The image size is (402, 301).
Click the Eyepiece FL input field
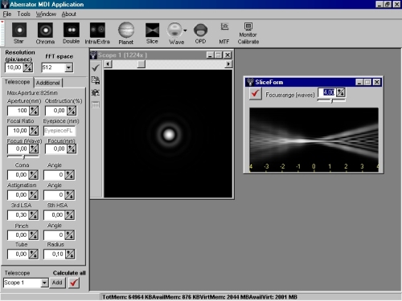(x=59, y=131)
